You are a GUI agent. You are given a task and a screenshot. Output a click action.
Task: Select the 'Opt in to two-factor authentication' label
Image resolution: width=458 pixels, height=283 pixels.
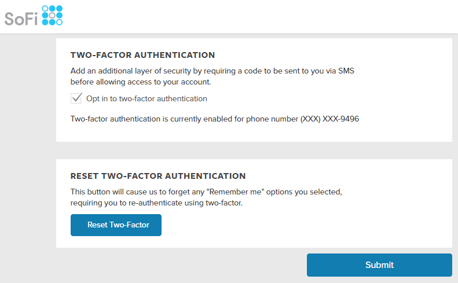click(146, 99)
